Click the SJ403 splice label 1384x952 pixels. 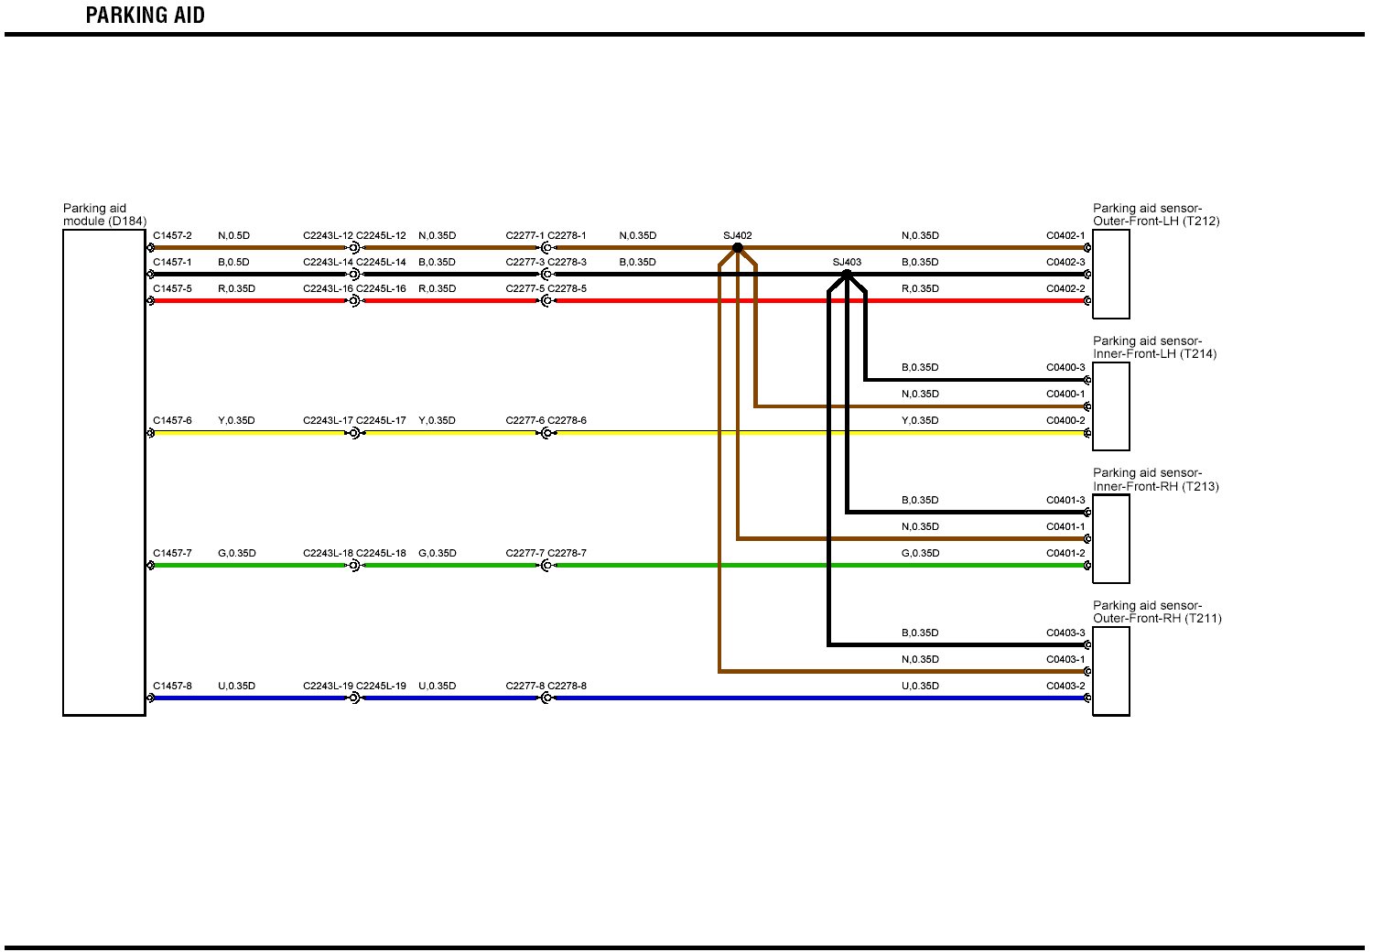(847, 263)
